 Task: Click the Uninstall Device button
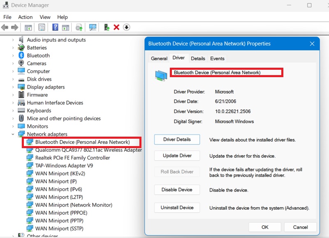tap(177, 208)
